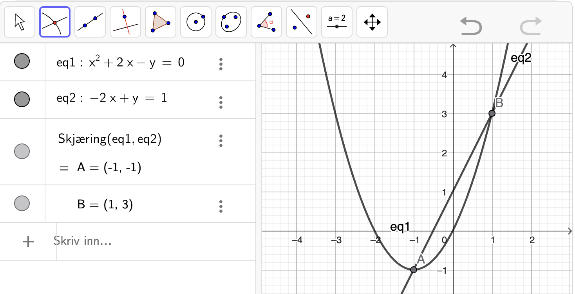Toggle visibility of point B
This screenshot has height=294, width=575.
pos(22,203)
